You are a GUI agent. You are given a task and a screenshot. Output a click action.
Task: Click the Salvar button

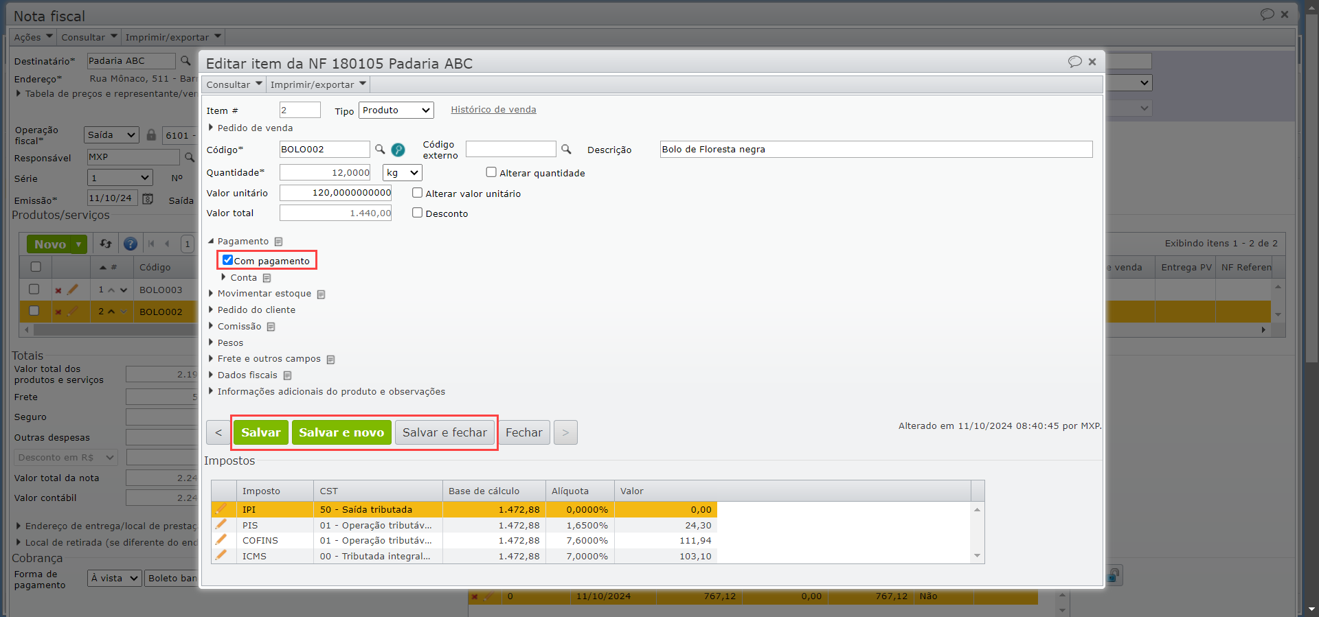[x=261, y=432]
